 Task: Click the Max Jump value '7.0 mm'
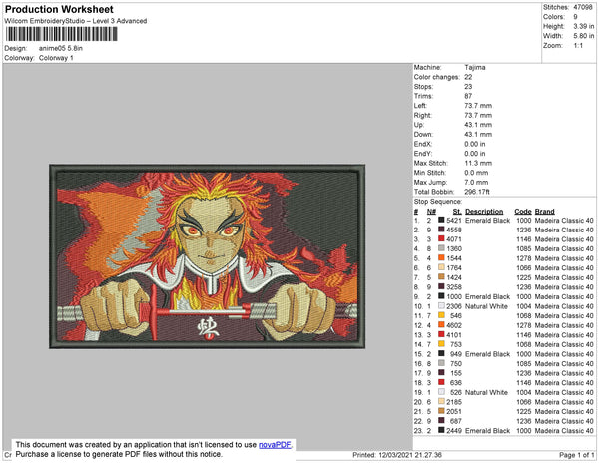coord(476,182)
